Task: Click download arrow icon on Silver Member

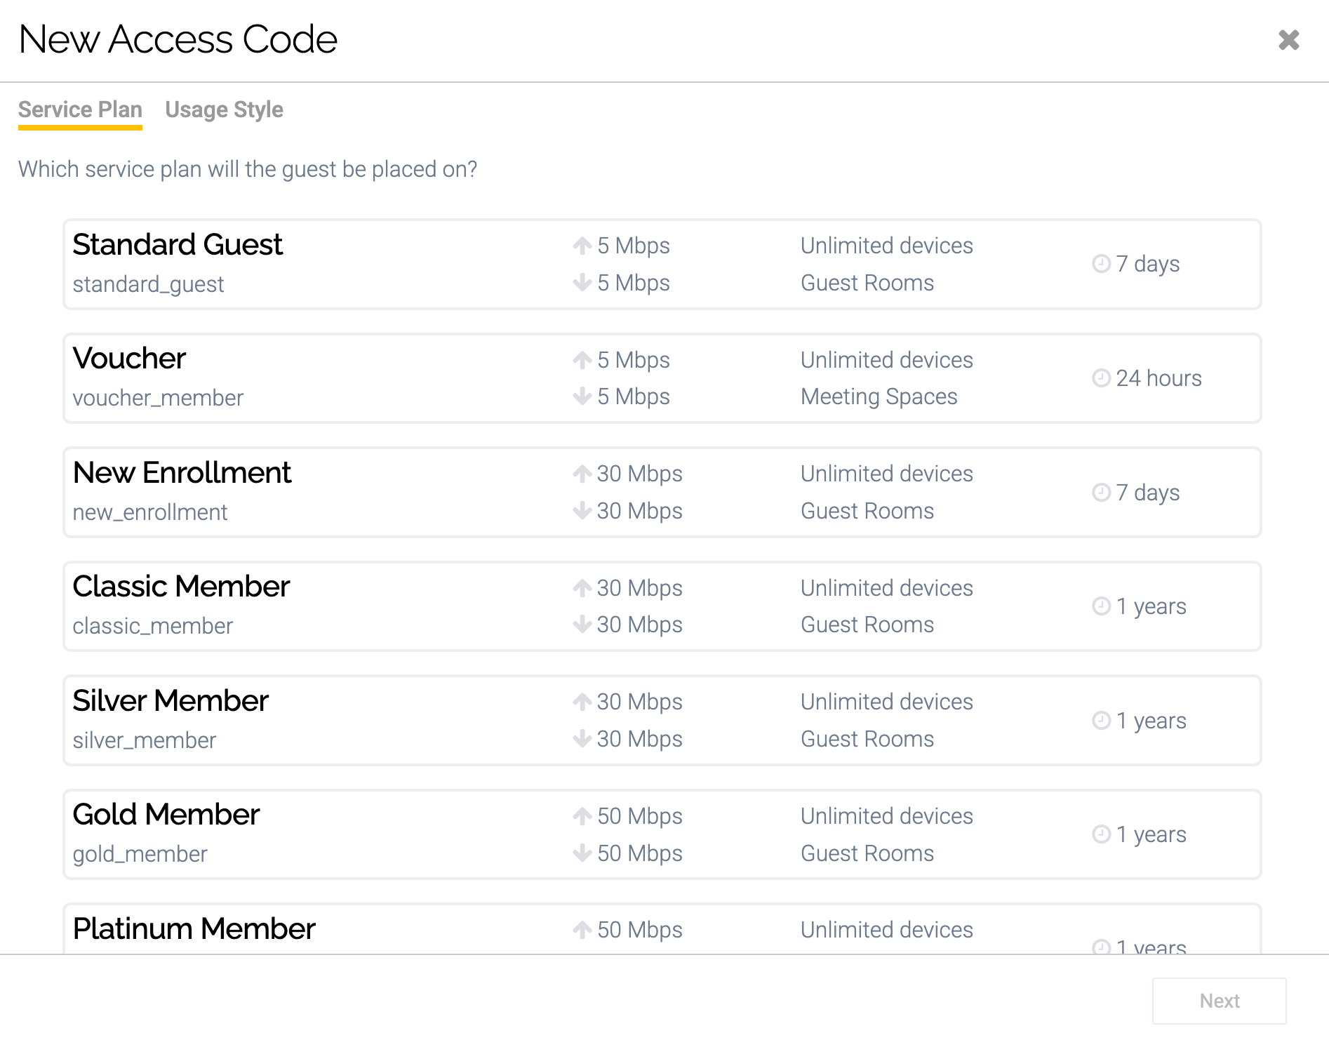Action: (x=582, y=739)
